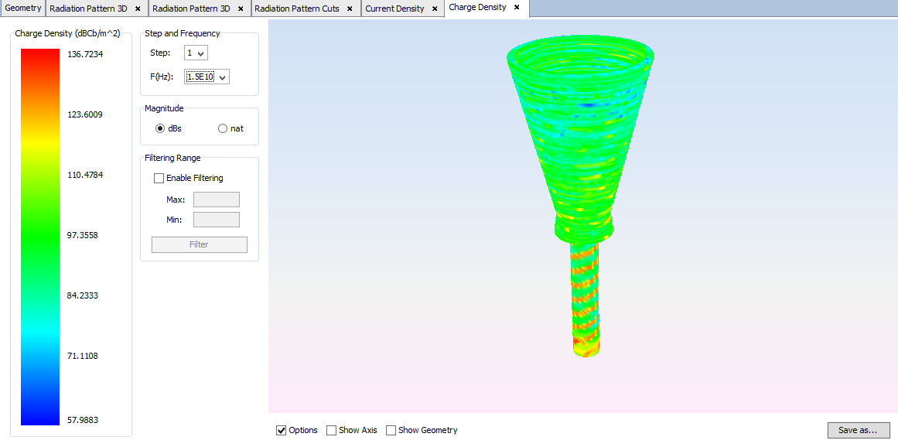
Task: Uncheck the Options checkbox
Action: click(x=281, y=430)
